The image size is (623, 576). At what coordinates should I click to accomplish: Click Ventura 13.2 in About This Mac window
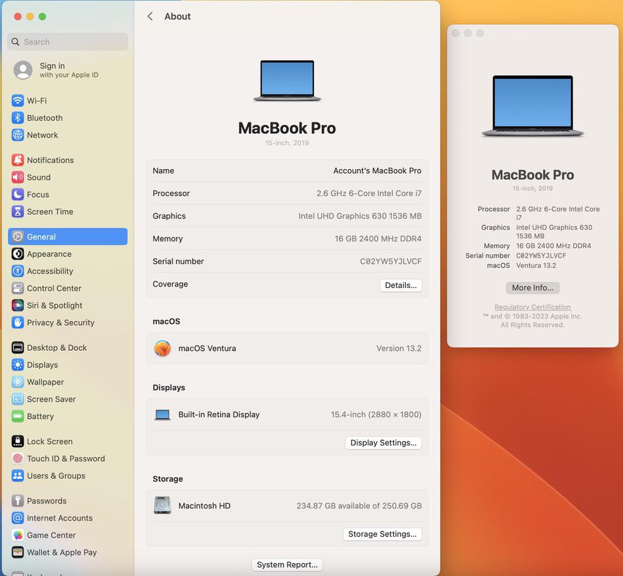pos(536,266)
